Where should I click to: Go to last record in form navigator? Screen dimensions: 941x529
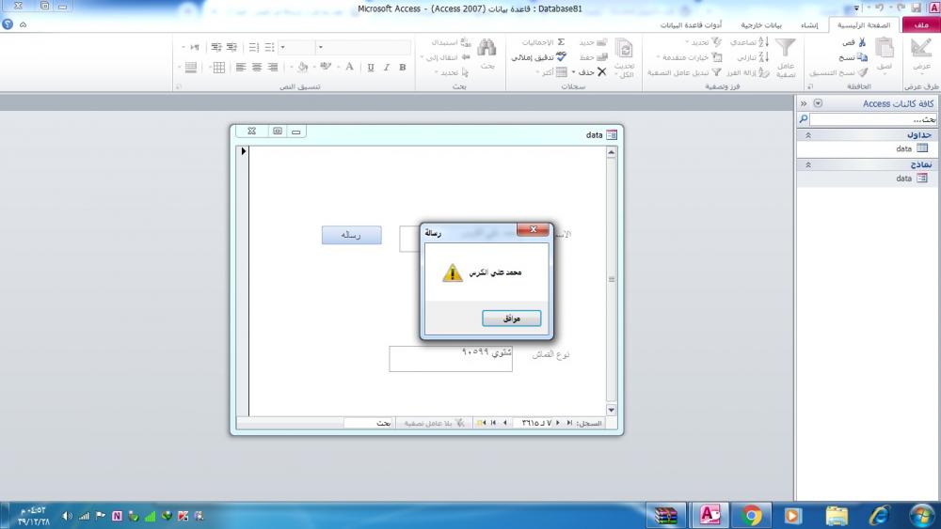point(493,423)
